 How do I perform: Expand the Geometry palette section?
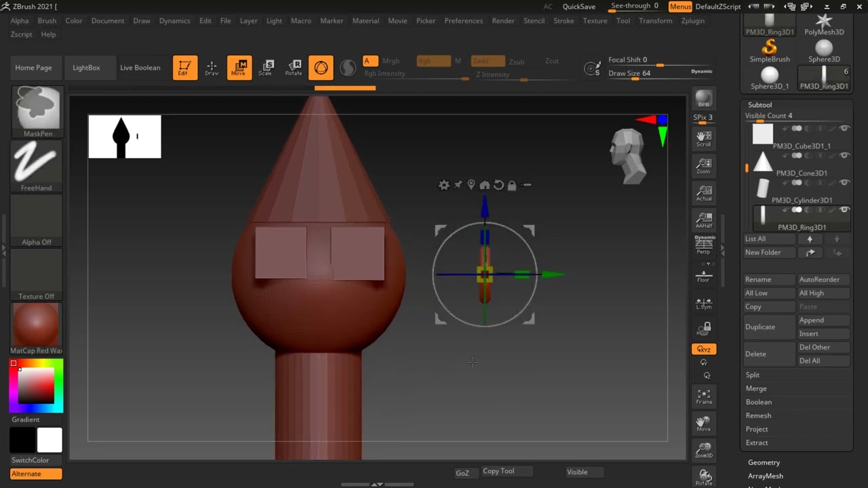764,462
